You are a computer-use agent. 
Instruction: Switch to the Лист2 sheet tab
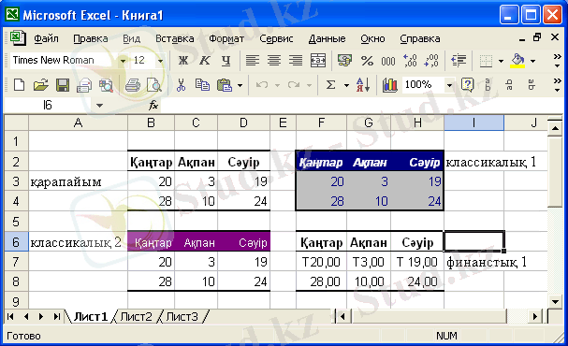pyautogui.click(x=137, y=317)
